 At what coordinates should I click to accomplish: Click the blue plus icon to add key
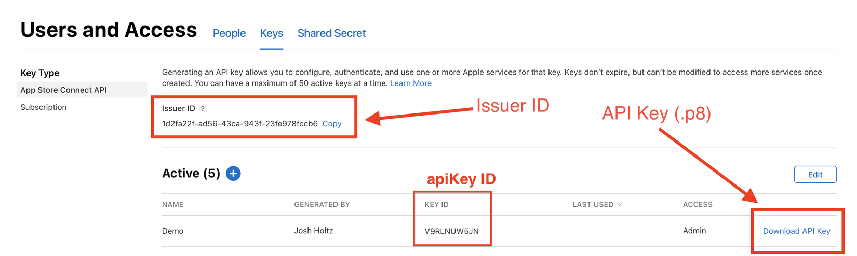233,173
